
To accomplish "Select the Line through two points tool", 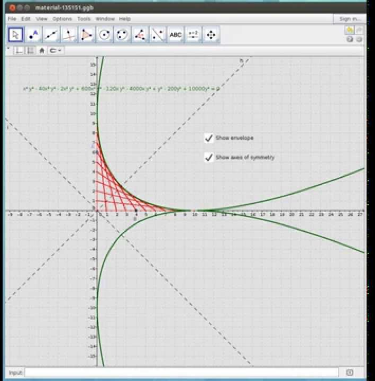I will [51, 35].
